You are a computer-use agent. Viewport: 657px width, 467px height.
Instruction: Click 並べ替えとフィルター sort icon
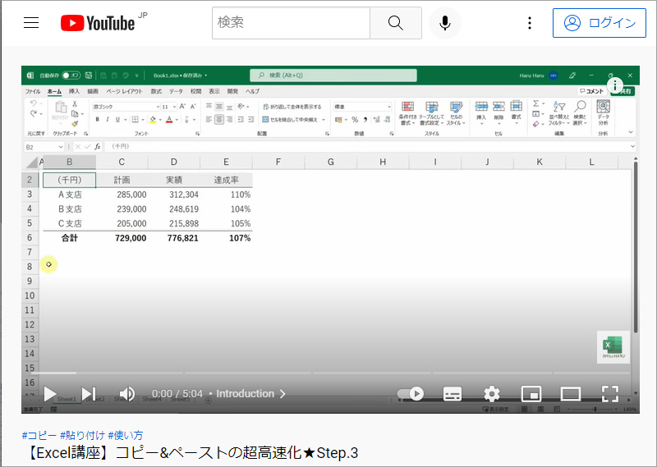(x=559, y=113)
